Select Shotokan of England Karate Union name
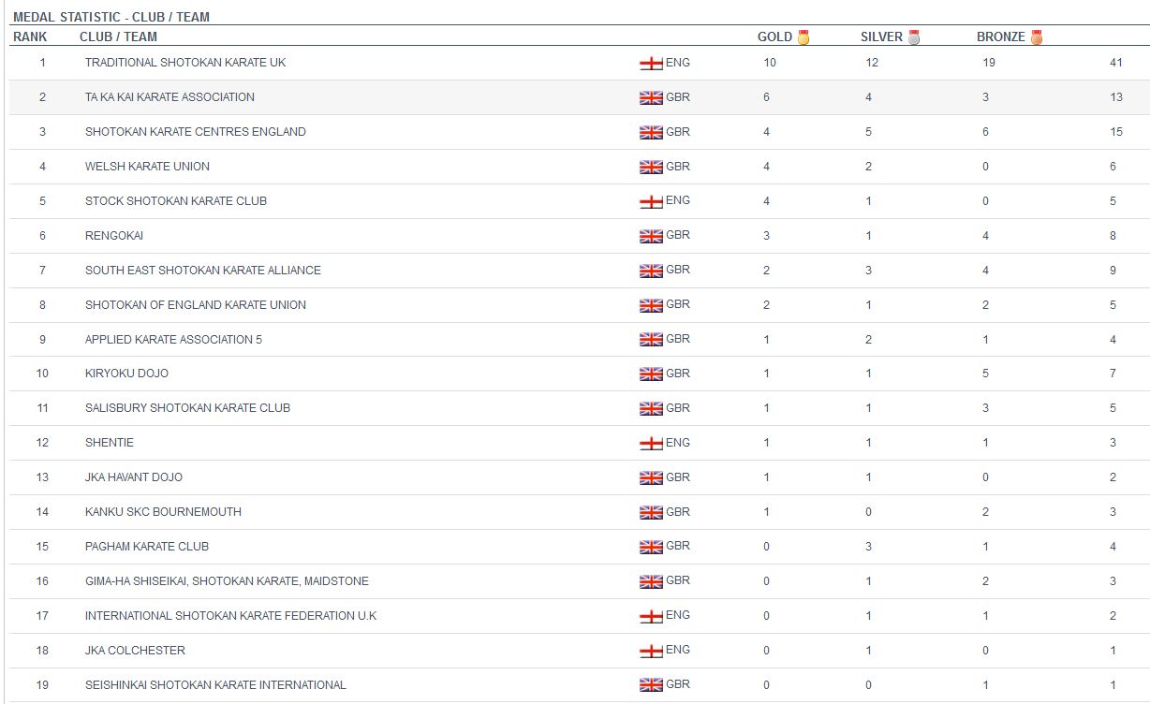The width and height of the screenshot is (1150, 704). click(196, 305)
